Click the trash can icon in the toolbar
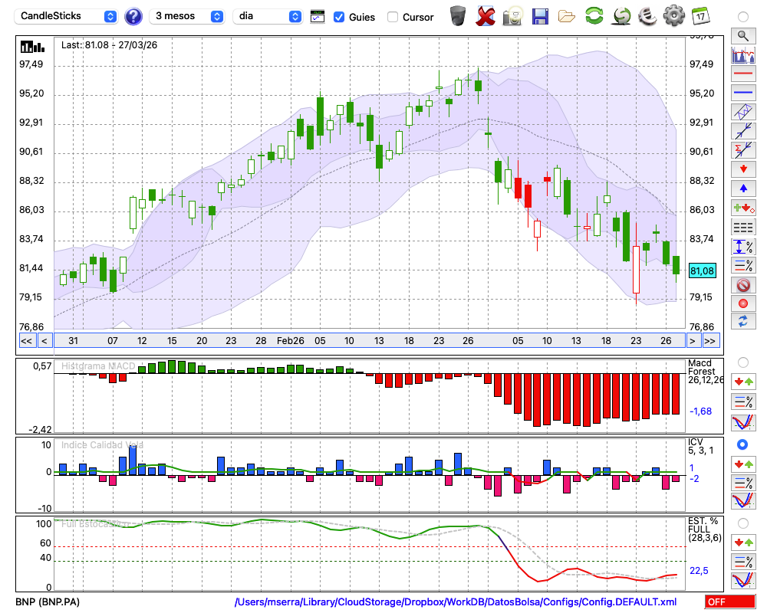767x613 pixels. coord(458,15)
